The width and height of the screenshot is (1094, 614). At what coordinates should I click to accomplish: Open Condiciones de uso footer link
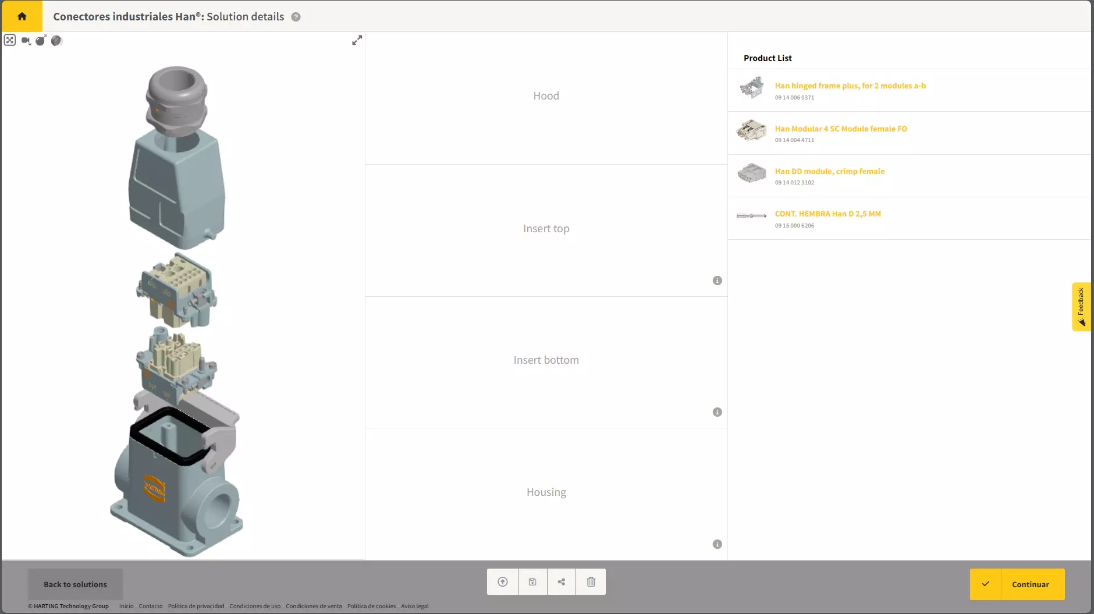pyautogui.click(x=255, y=606)
